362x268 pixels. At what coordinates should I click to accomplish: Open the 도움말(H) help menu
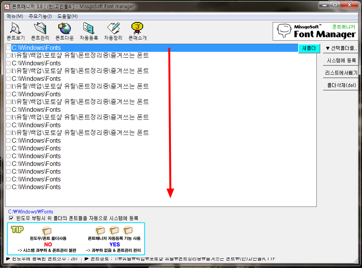click(x=67, y=16)
